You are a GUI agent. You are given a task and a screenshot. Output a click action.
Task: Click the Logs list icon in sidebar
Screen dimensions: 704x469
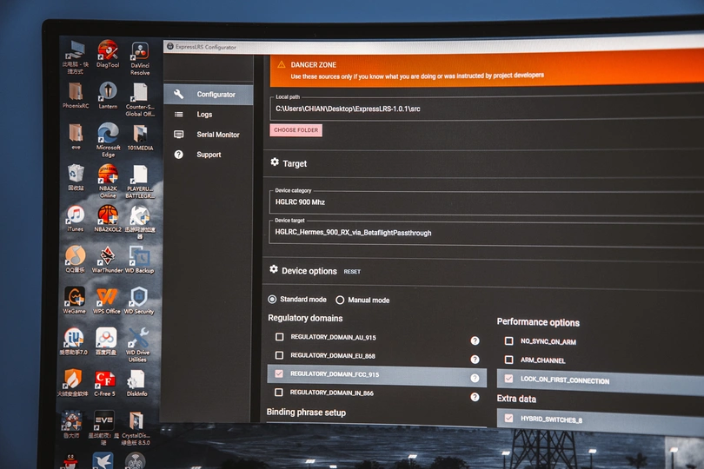[179, 115]
